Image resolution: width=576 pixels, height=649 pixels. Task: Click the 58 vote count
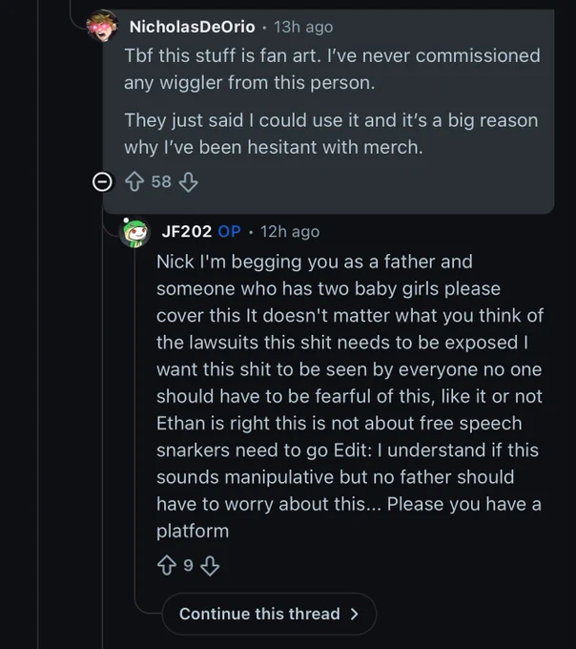coord(161,181)
